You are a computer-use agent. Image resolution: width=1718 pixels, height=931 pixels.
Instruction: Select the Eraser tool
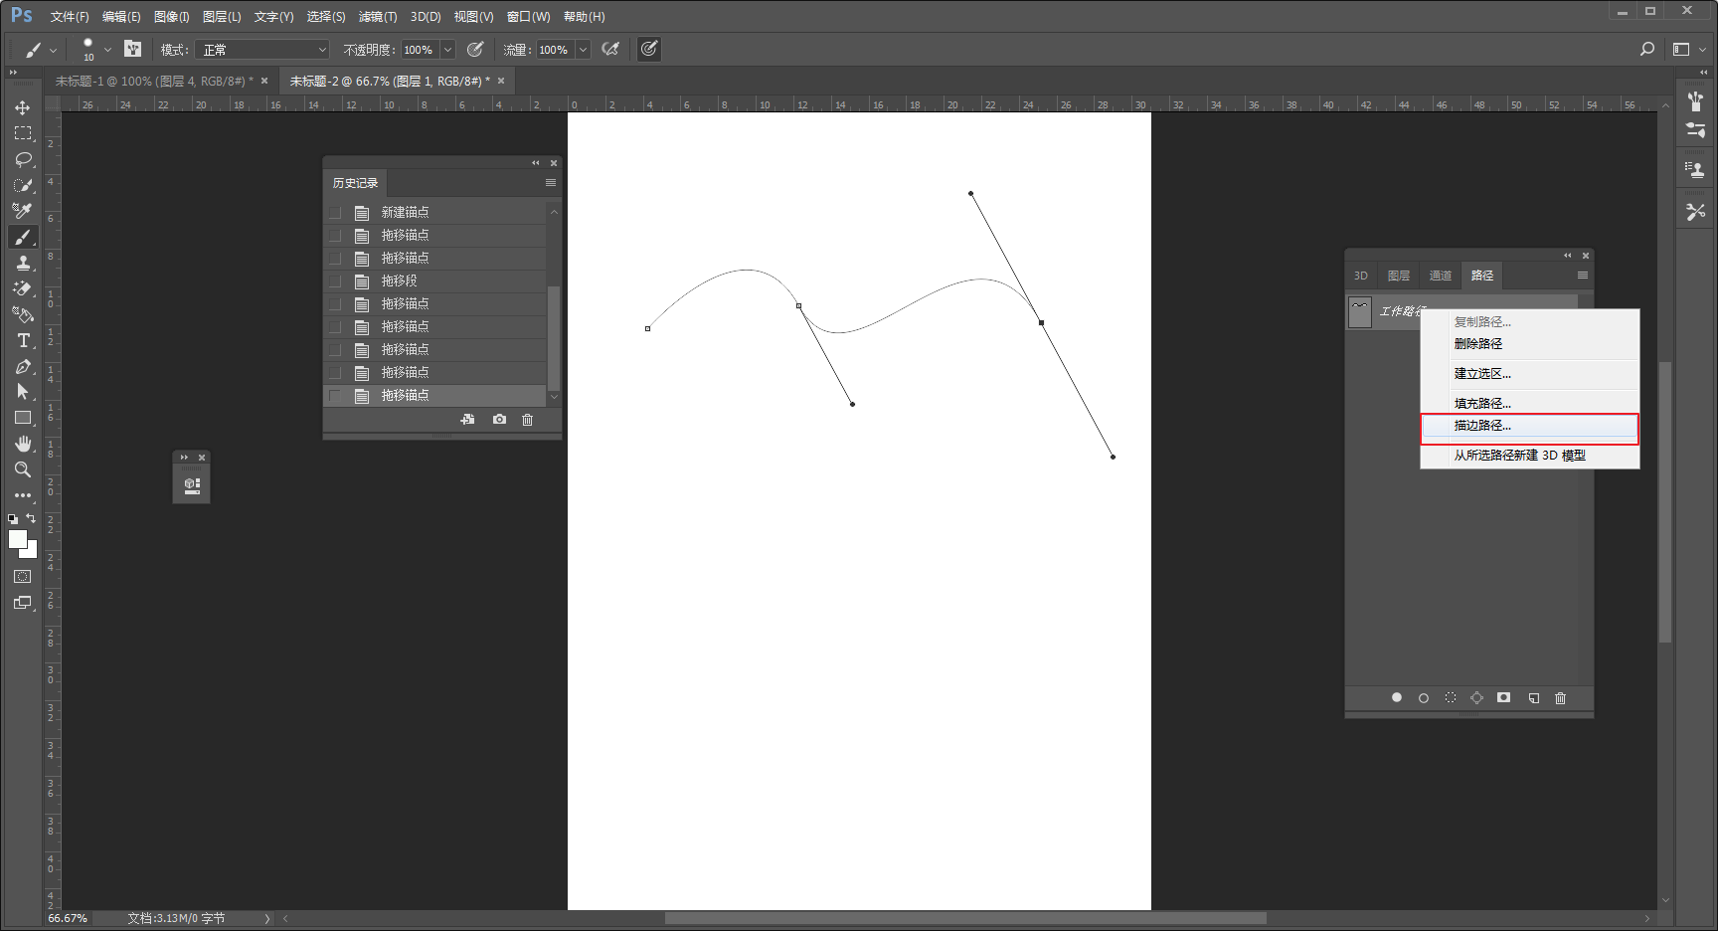point(22,288)
